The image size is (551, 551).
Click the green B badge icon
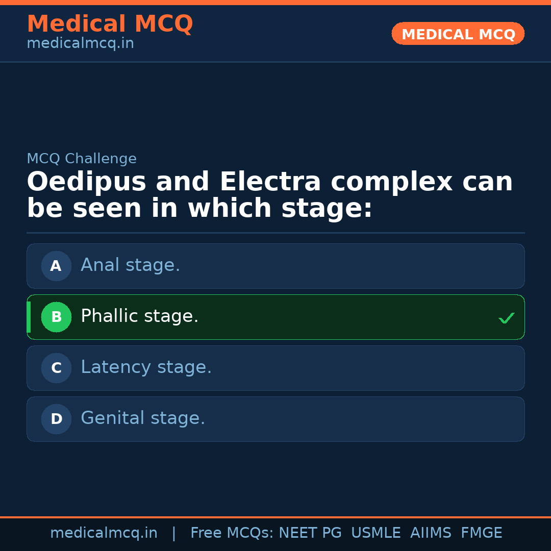click(56, 317)
